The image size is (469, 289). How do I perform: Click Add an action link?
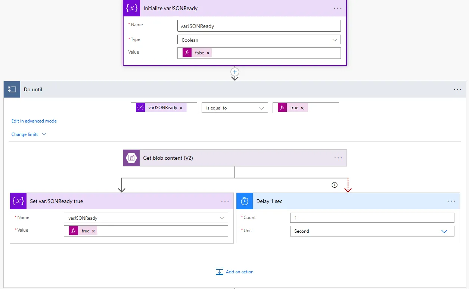click(240, 272)
